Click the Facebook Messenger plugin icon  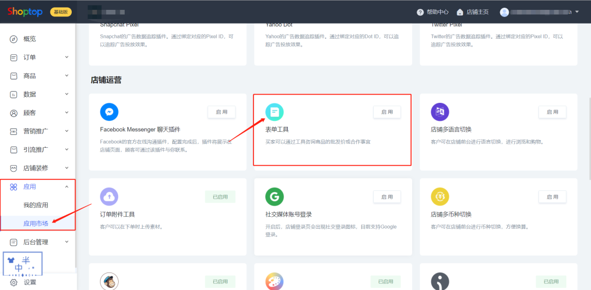[109, 112]
